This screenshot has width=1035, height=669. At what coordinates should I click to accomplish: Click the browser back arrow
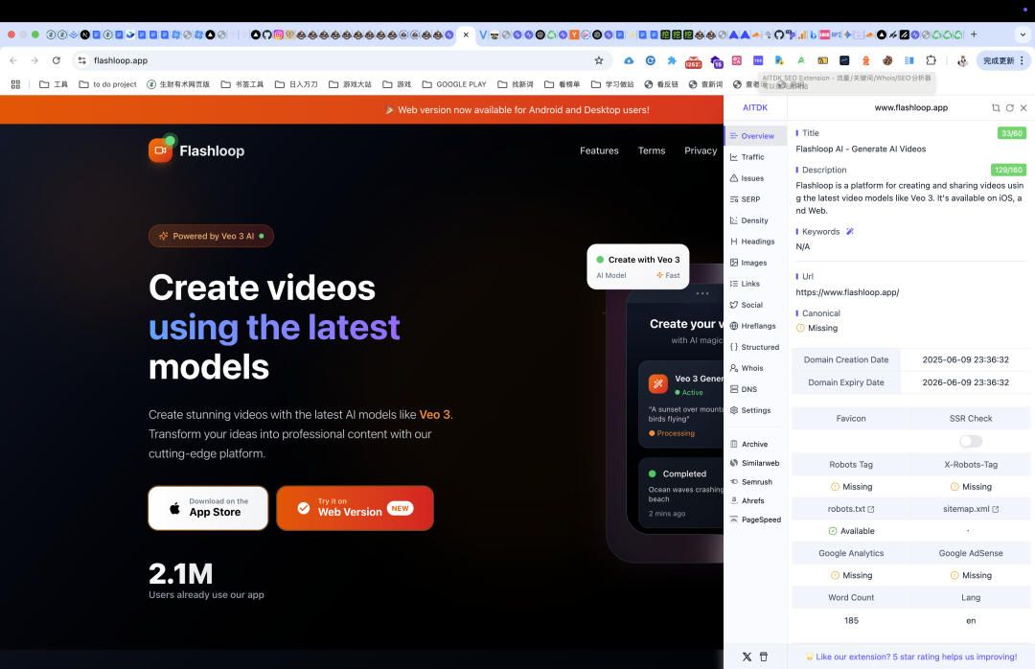13,60
